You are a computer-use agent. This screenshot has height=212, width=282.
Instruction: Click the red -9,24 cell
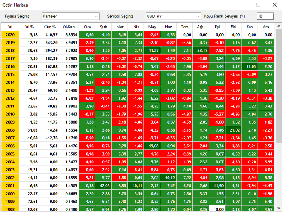(x=87, y=178)
